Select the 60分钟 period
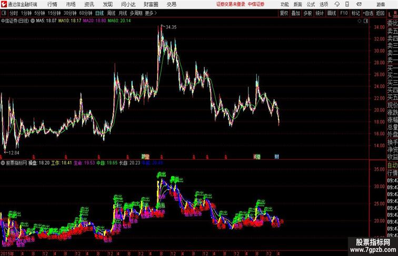This screenshot has height=256, width=398. point(86,13)
